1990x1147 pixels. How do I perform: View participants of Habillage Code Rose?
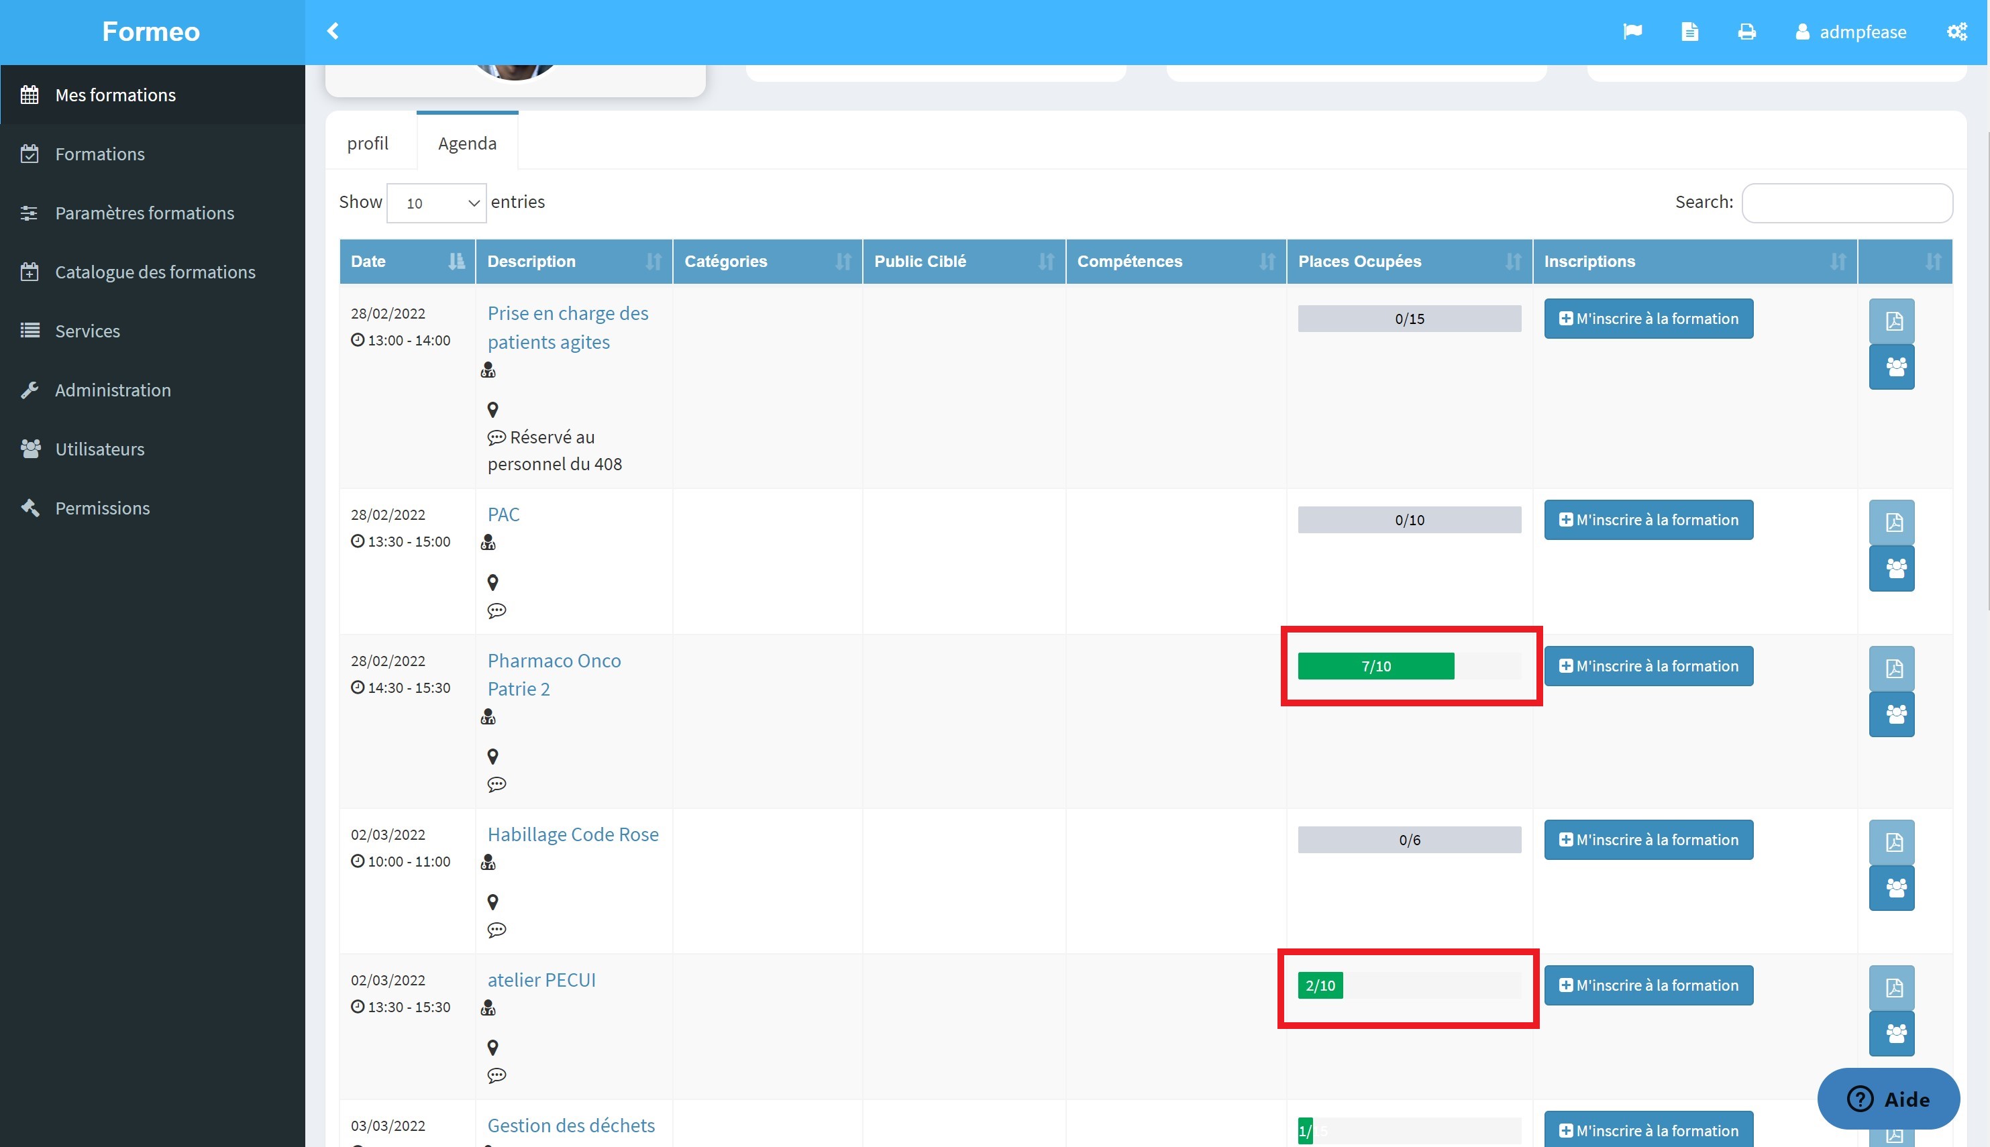(x=1892, y=888)
